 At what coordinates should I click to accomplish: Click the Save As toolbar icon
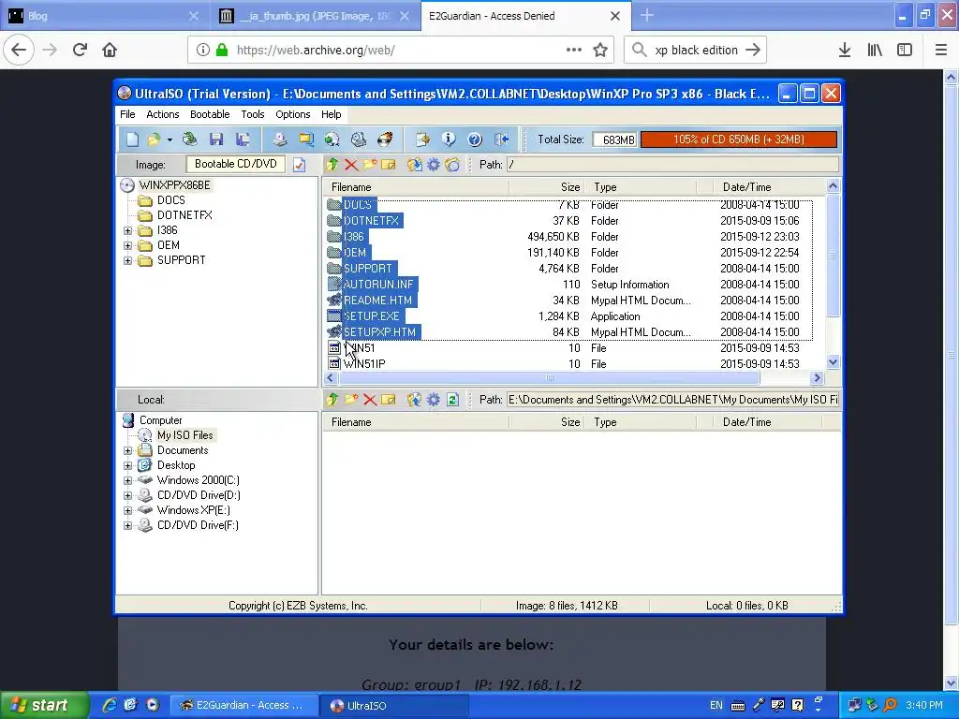coord(243,139)
